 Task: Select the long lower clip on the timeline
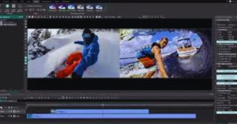111,116
